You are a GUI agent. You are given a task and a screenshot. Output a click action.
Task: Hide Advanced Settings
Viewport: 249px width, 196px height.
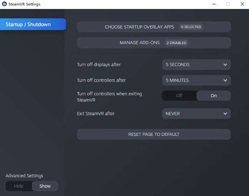tap(19, 186)
